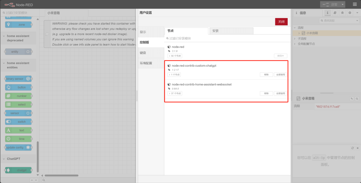Viewport: 361px width, 183px height.
Task: Expand the 子流程 tree section
Action: (x=295, y=39)
